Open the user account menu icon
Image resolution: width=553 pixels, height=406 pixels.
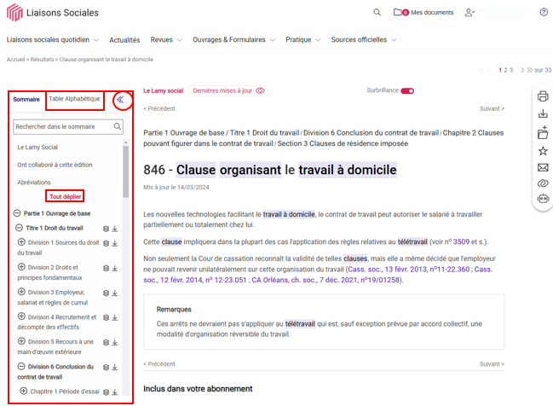click(x=469, y=13)
